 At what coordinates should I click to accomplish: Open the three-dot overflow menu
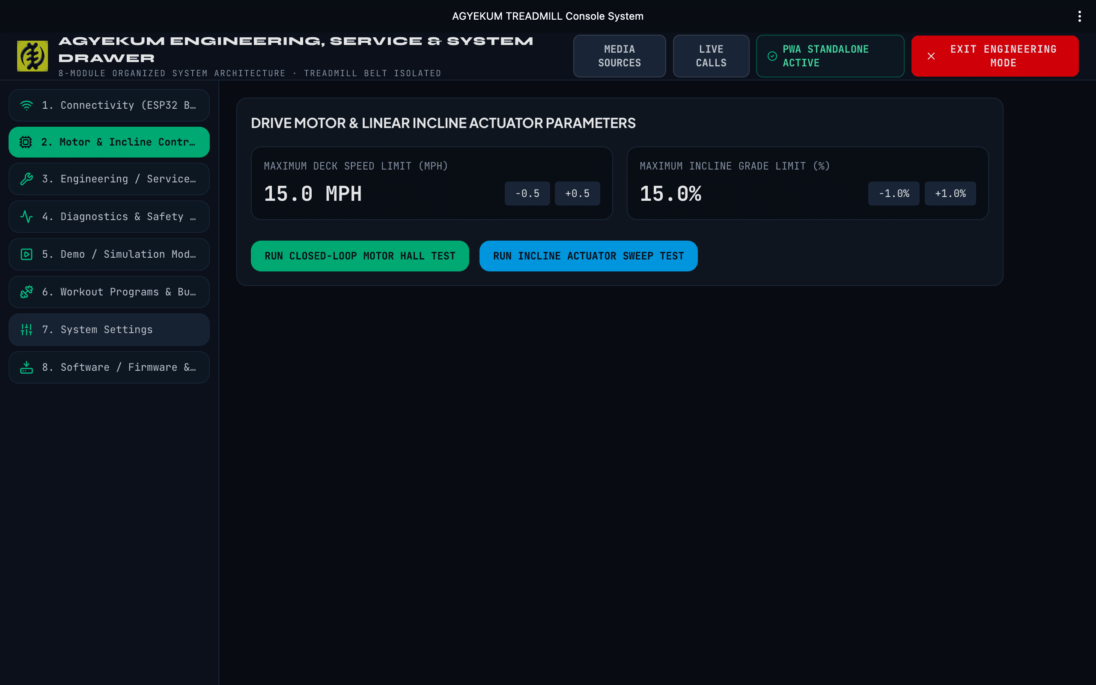click(1080, 16)
